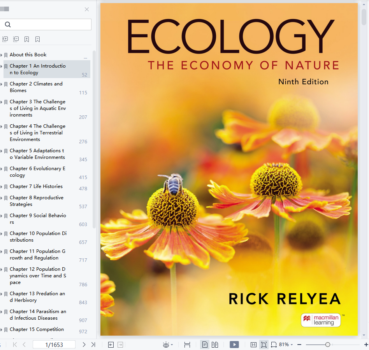This screenshot has width=369, height=350.
Task: Click the fit width icon
Action: tap(187, 345)
